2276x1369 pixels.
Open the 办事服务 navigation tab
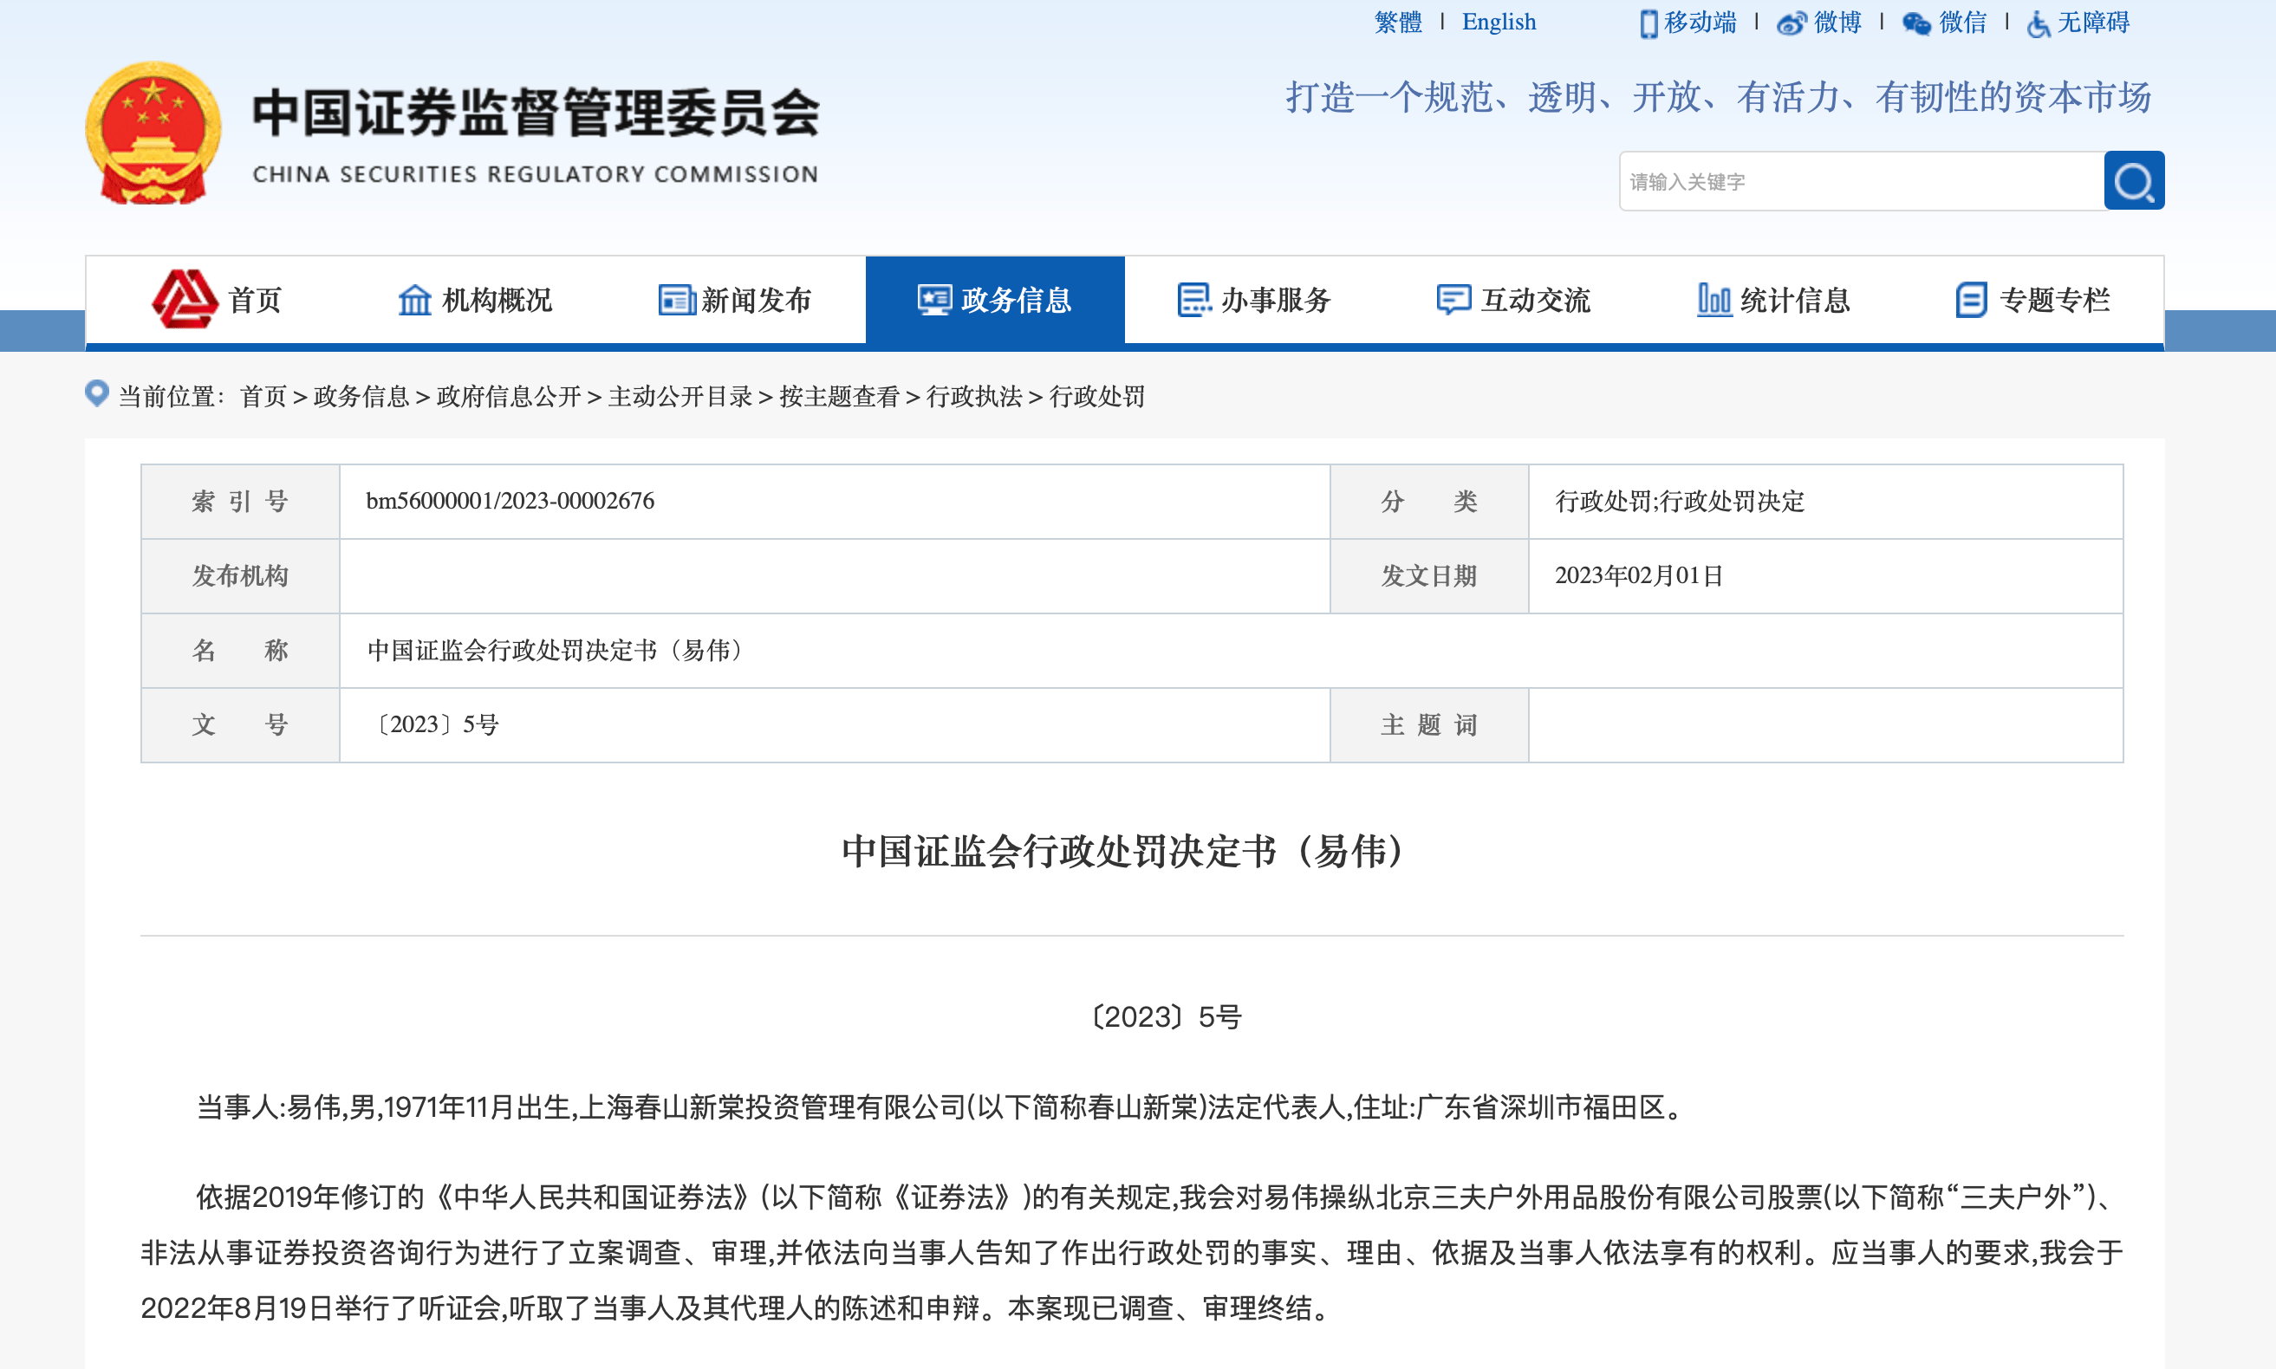tap(1255, 300)
